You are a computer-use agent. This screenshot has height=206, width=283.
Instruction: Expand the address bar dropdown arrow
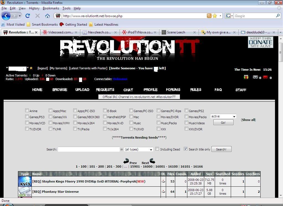coord(220,16)
